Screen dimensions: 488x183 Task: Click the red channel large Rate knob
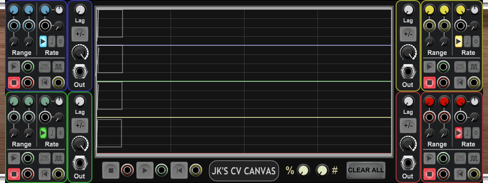tap(460, 102)
